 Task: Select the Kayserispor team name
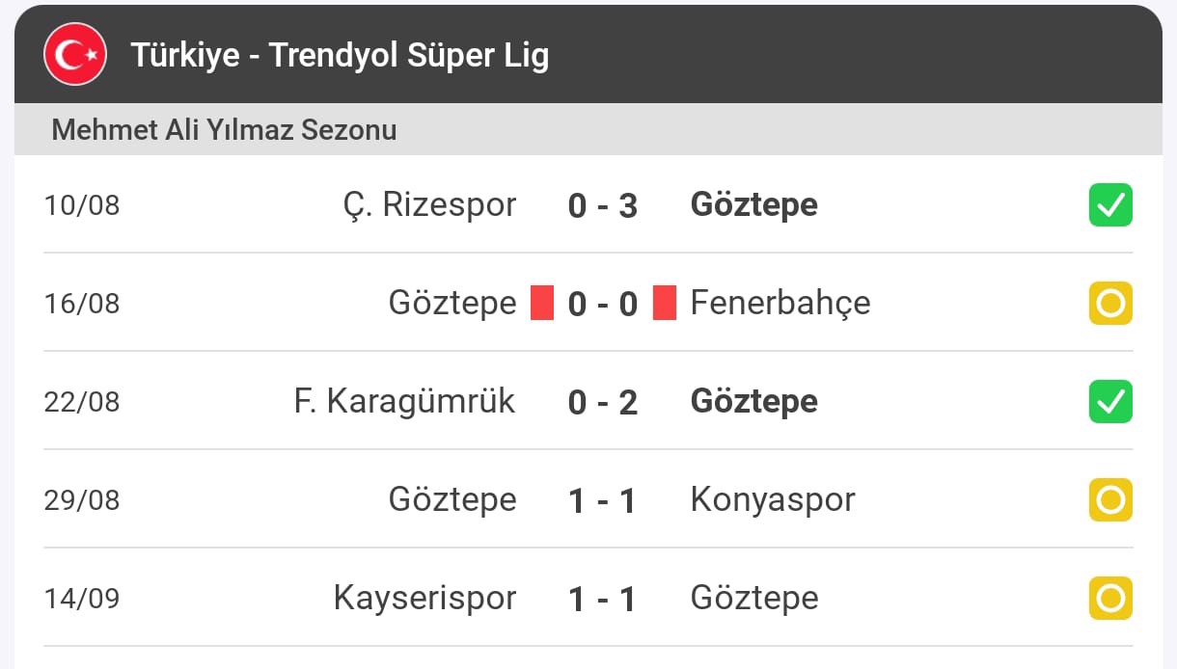point(425,598)
